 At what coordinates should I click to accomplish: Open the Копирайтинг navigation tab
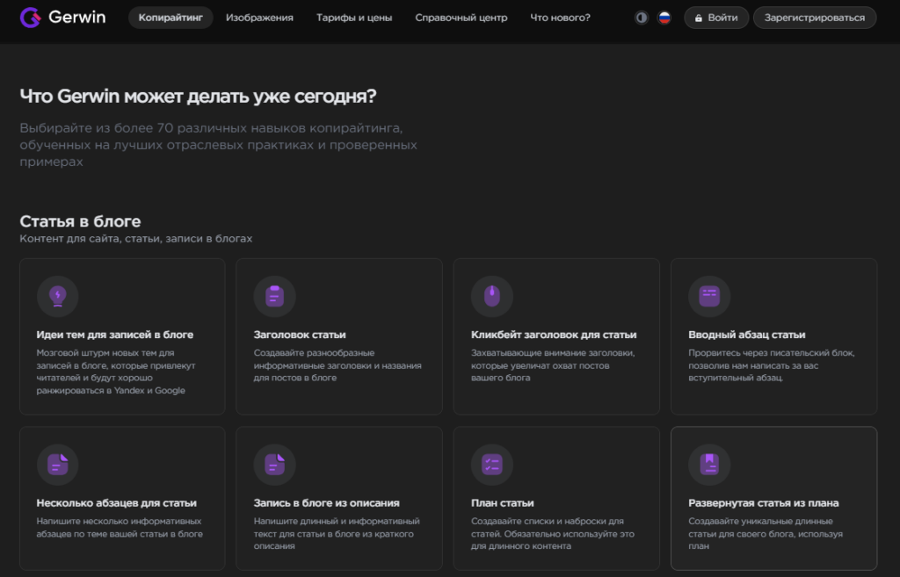pos(171,18)
